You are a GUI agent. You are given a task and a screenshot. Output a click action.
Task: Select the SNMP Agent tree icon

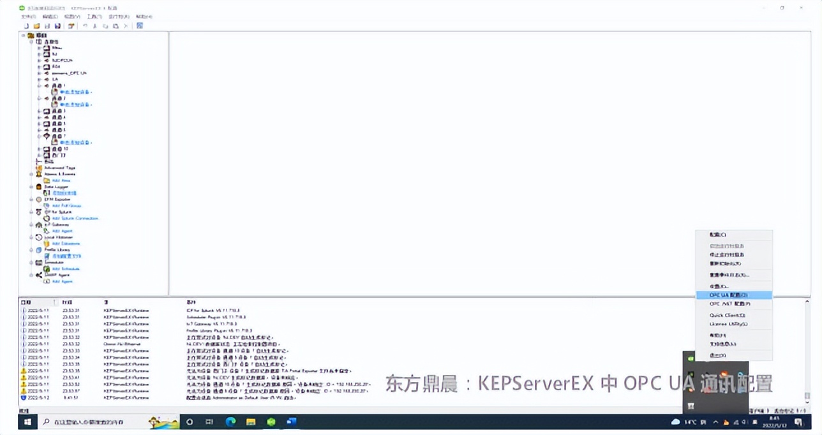click(x=39, y=275)
